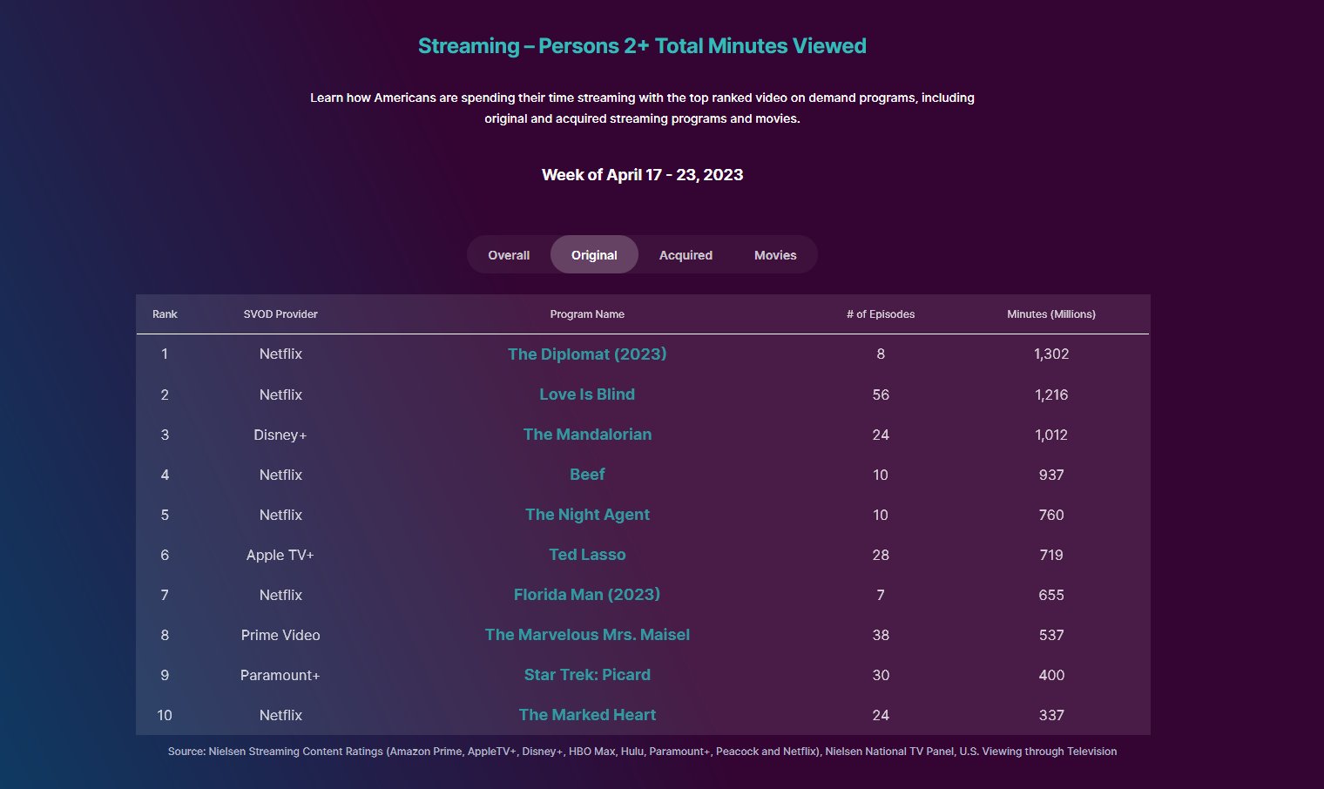Image resolution: width=1324 pixels, height=789 pixels.
Task: Click the Week of April 17 - 23, 2023 heading
Action: click(642, 175)
